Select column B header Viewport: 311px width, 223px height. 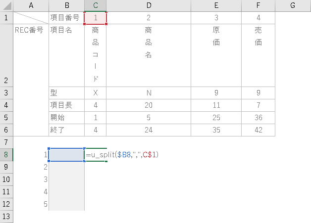pos(67,5)
